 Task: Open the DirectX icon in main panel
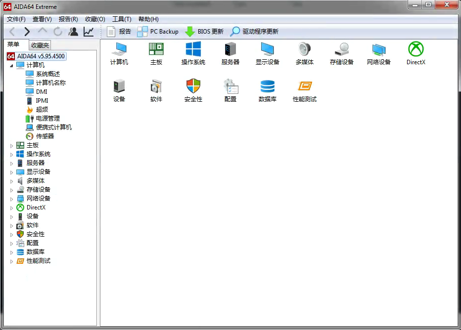pos(415,49)
